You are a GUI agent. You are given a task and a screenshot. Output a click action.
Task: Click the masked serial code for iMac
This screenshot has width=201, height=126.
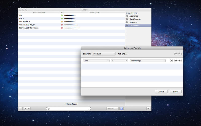pos(70,15)
